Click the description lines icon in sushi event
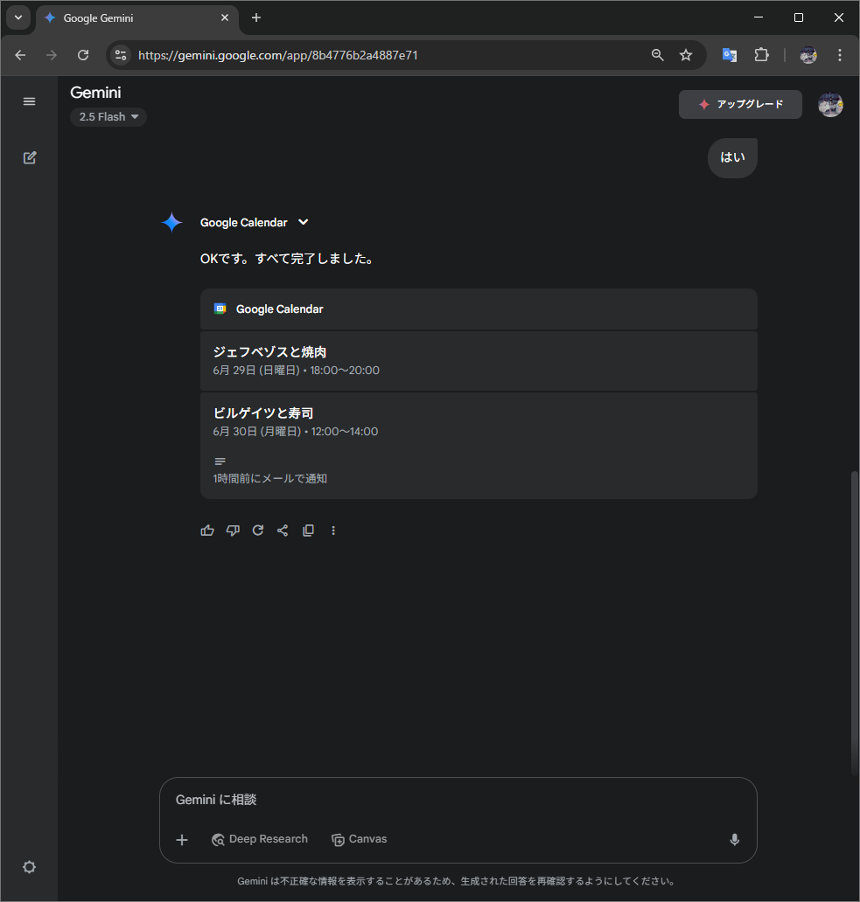The height and width of the screenshot is (902, 860). point(220,461)
